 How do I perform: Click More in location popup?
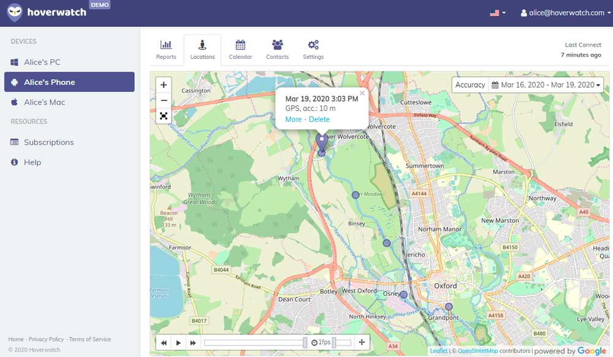(x=293, y=119)
